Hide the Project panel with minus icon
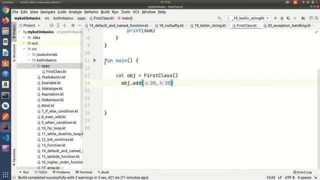Image resolution: width=320 pixels, height=180 pixels. (x=79, y=25)
